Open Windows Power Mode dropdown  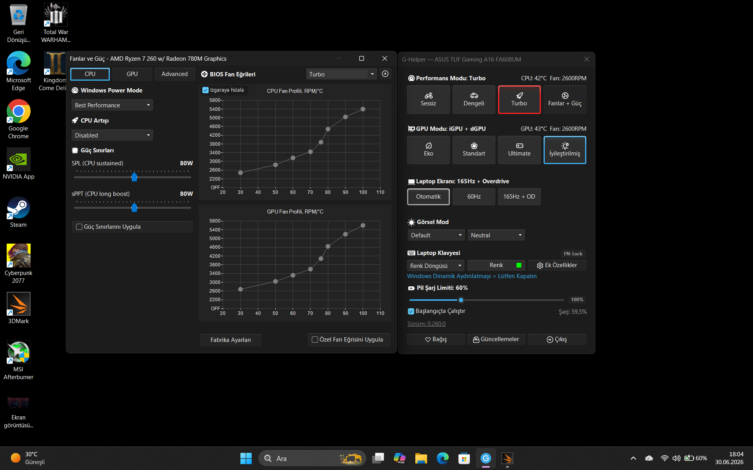tap(112, 105)
